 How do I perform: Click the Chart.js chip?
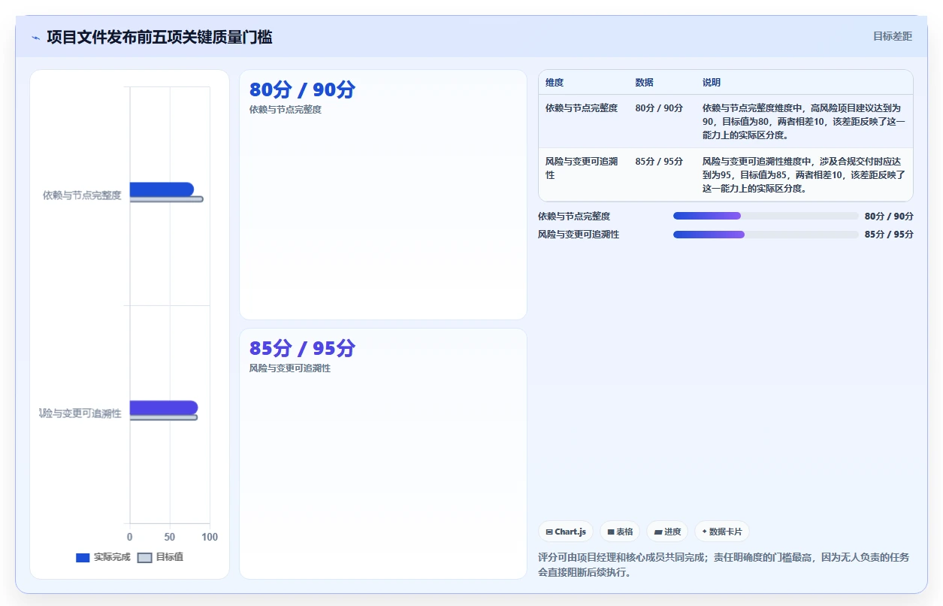click(566, 532)
